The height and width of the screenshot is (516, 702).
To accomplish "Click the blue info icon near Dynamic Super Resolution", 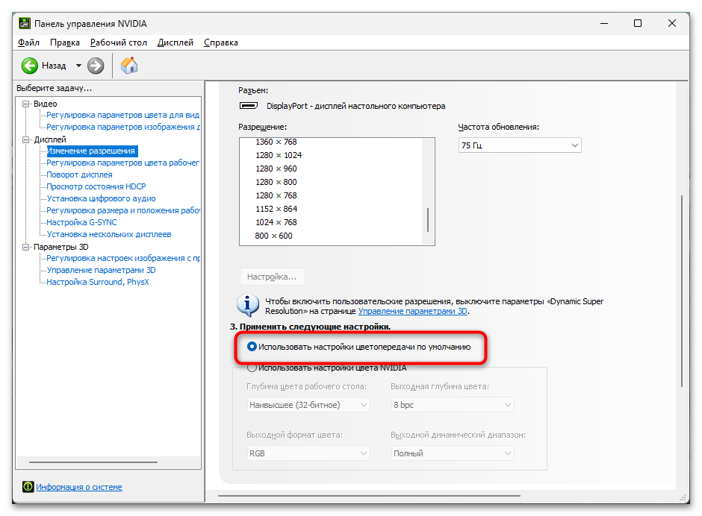I will point(248,306).
